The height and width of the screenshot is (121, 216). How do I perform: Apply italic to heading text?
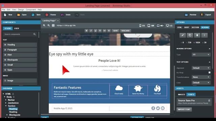click(91, 31)
